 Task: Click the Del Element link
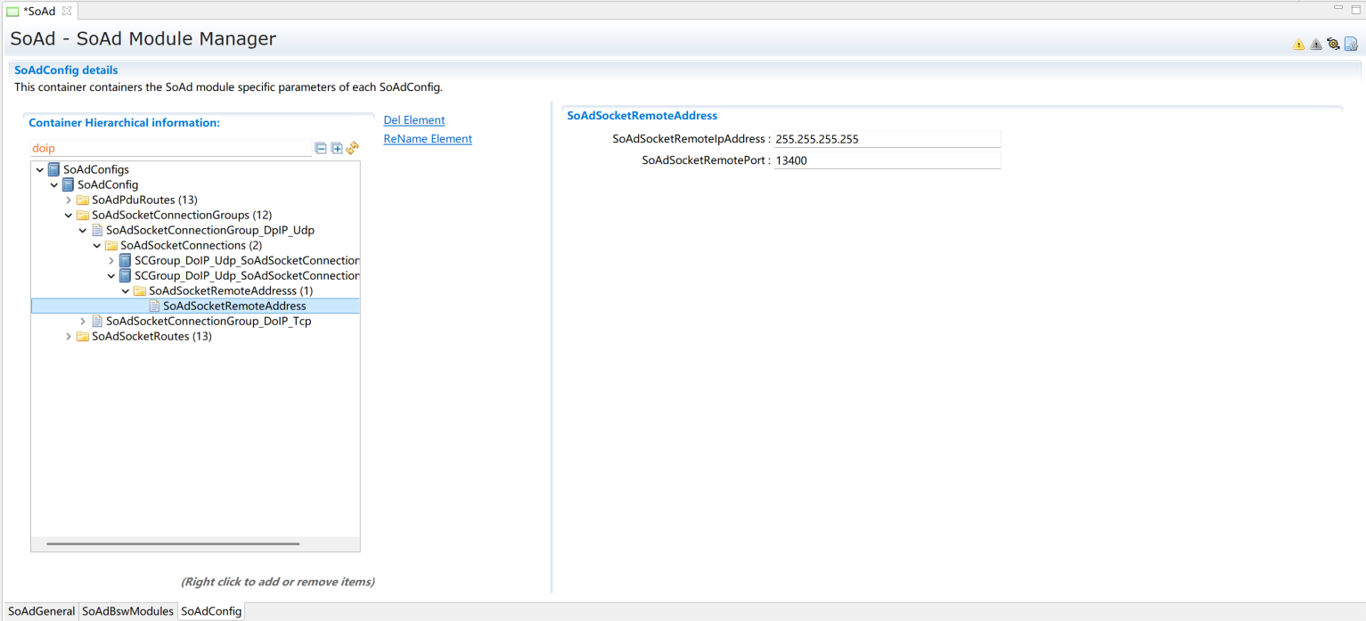click(413, 120)
